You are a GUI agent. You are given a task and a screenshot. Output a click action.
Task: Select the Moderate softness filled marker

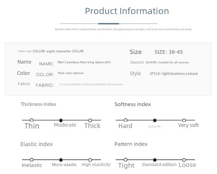[155, 120]
